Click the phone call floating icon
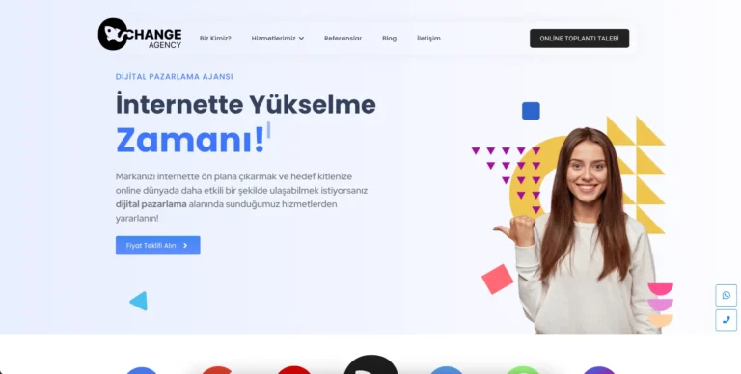This screenshot has height=374, width=741. point(726,320)
